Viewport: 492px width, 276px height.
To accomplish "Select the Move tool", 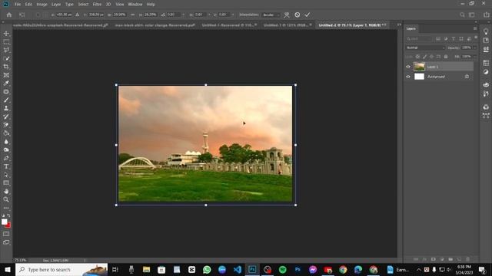I will point(6,34).
